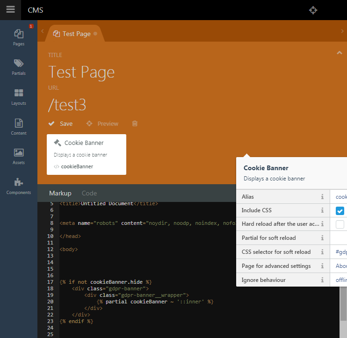Toggle the Include CSS checkbox
Image resolution: width=347 pixels, height=338 pixels.
(340, 210)
